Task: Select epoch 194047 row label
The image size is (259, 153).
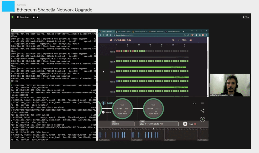Action: click(x=112, y=62)
